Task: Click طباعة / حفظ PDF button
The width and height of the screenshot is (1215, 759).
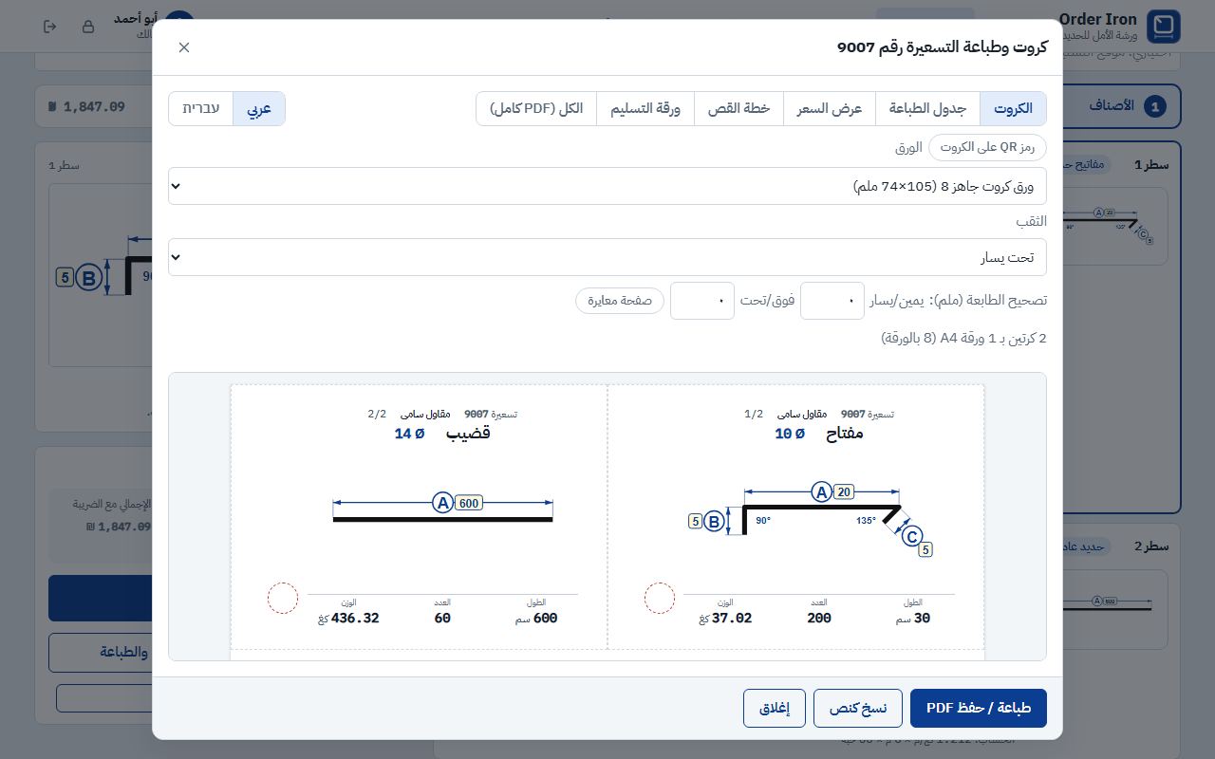Action: (x=979, y=709)
